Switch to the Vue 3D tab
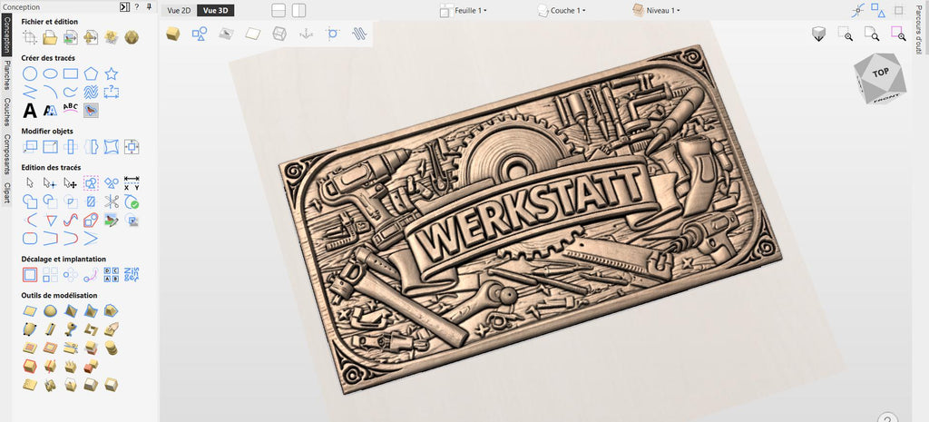This screenshot has width=929, height=422. [x=215, y=11]
